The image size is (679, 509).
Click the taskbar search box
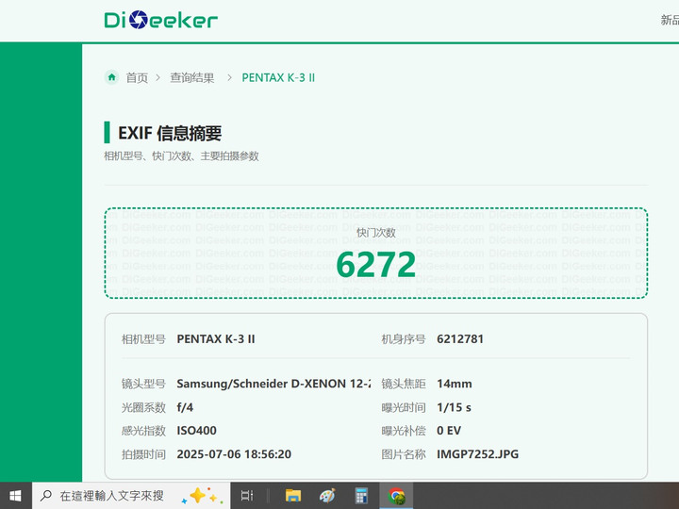(131, 496)
